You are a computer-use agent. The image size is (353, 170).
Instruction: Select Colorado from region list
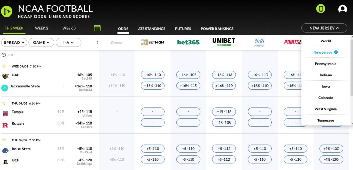[x=325, y=98]
